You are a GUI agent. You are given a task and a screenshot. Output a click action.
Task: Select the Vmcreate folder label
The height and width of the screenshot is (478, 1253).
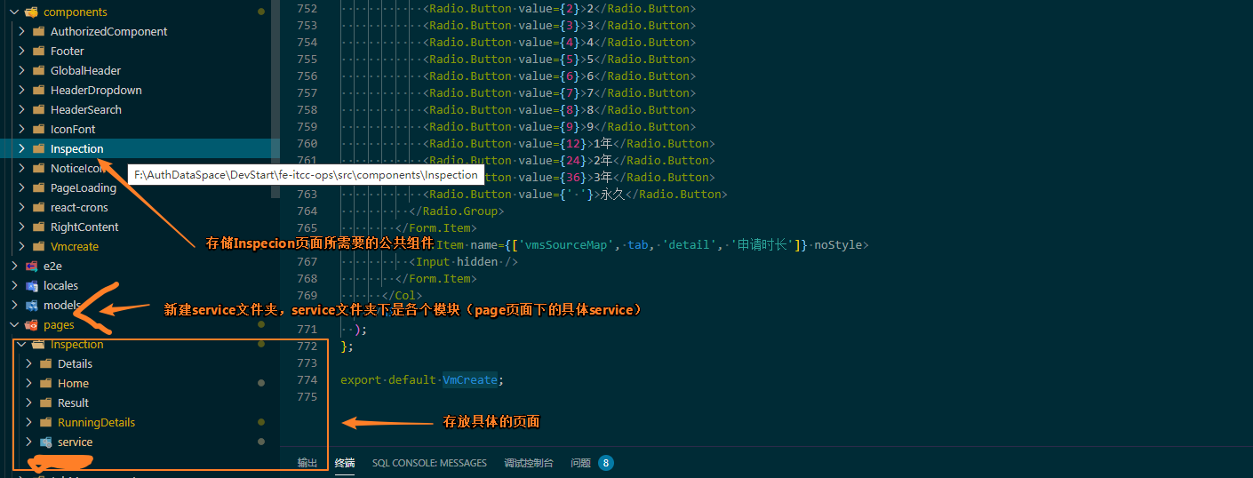pos(75,246)
